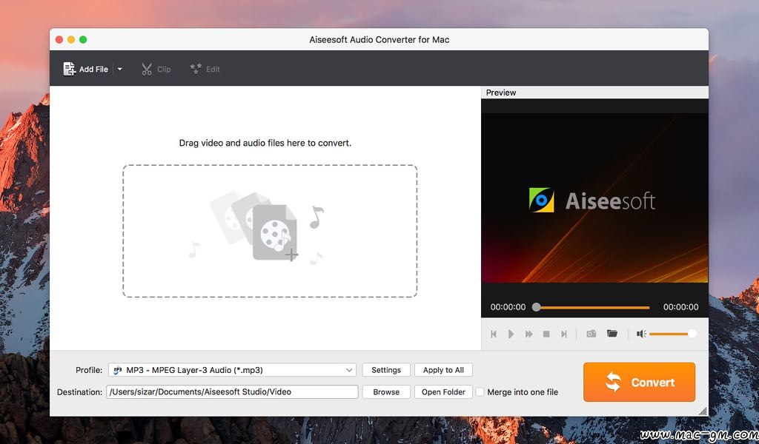Expand the Add File dropdown arrow
This screenshot has width=759, height=444.
(x=119, y=69)
